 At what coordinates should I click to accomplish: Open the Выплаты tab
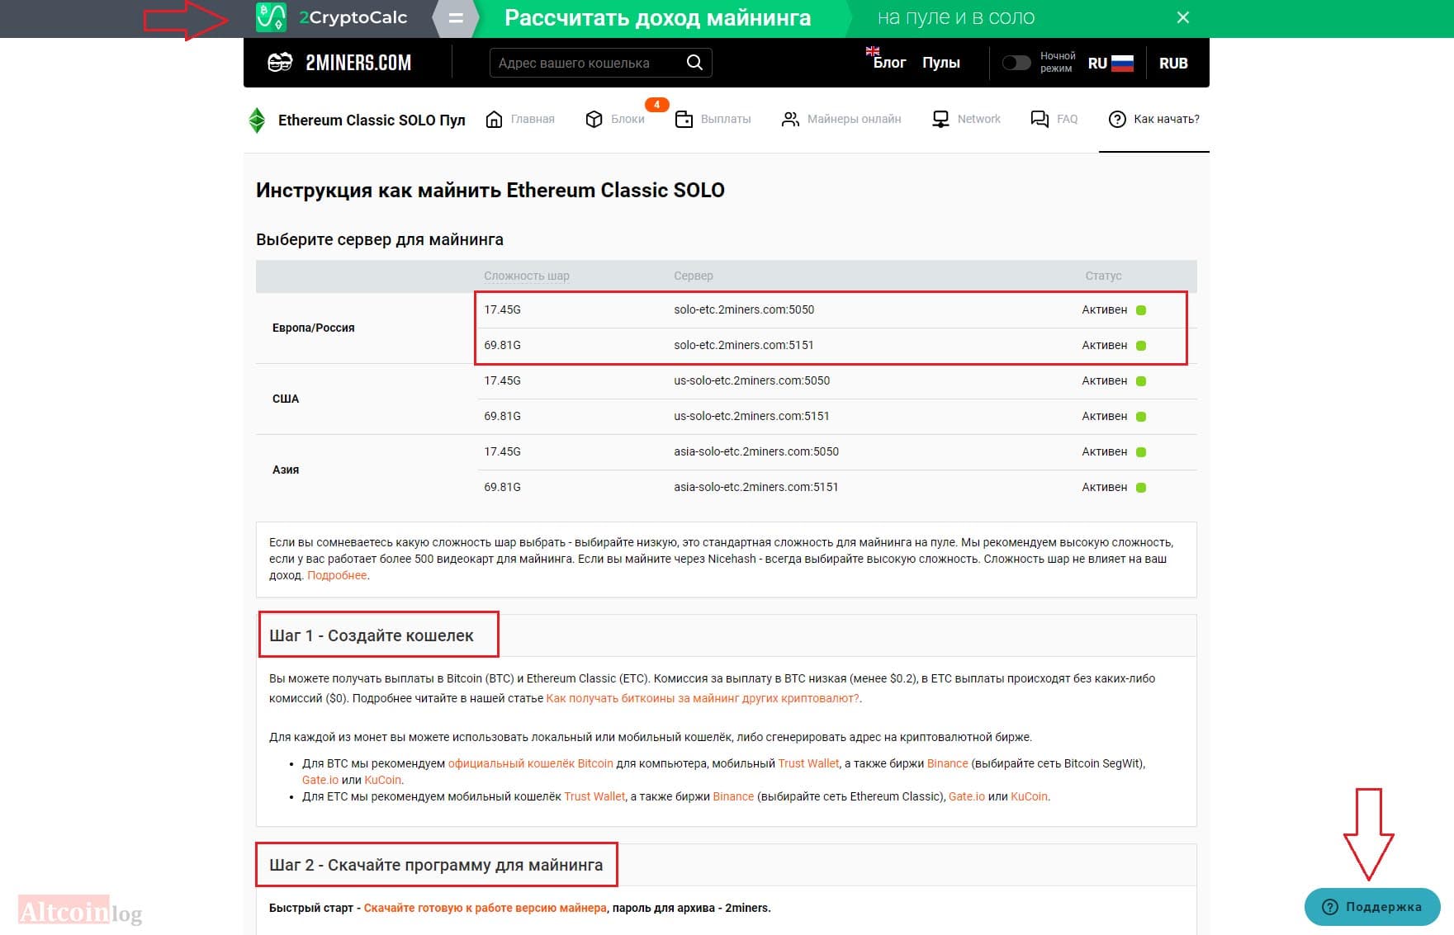coord(713,119)
